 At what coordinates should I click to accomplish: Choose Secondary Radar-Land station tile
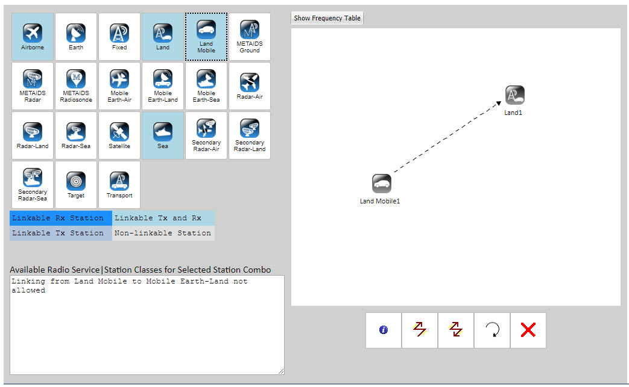(x=250, y=135)
